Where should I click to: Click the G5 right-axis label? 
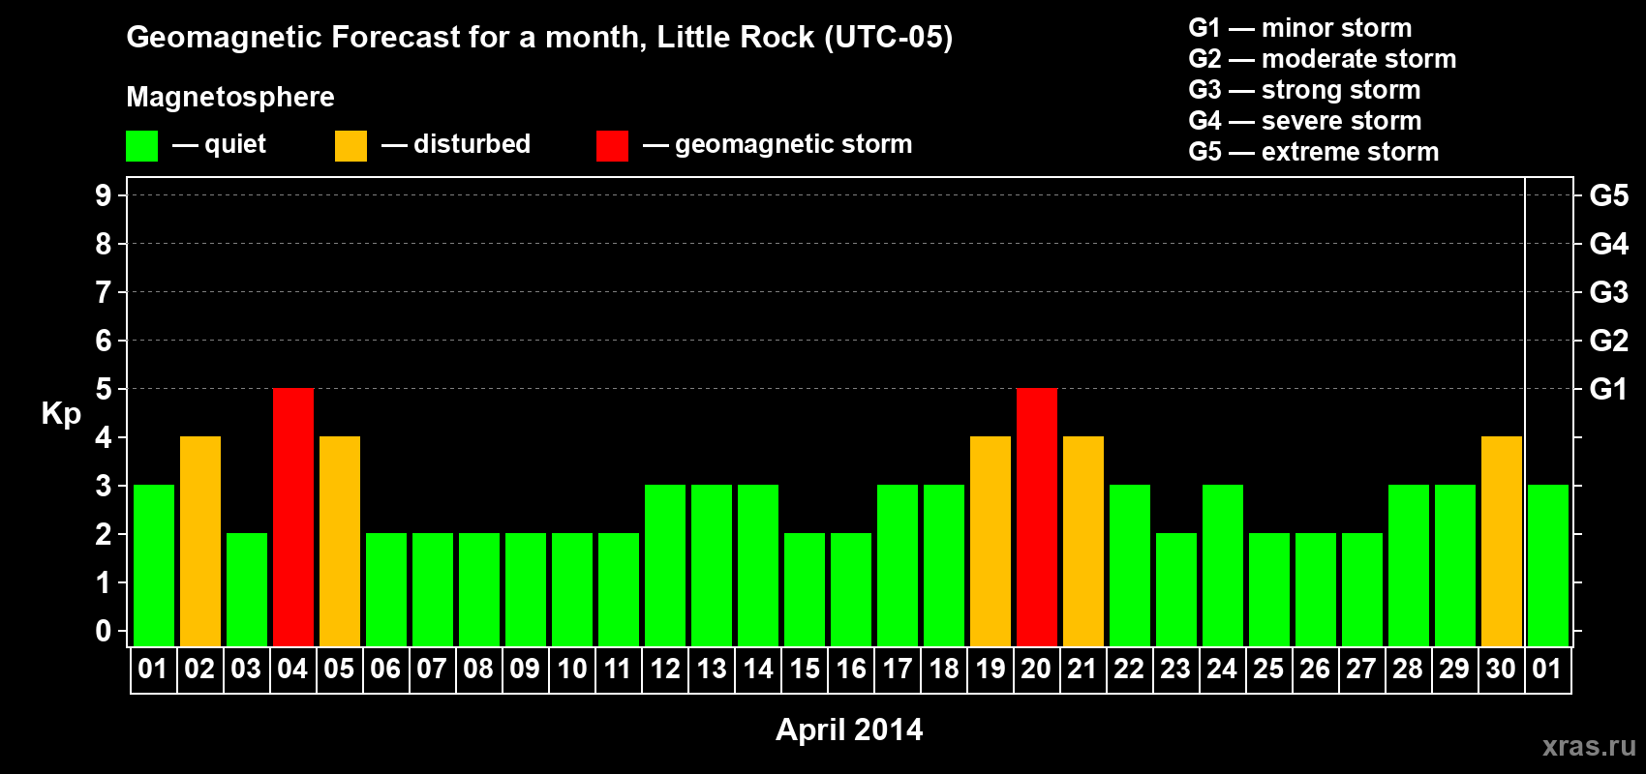[1609, 195]
